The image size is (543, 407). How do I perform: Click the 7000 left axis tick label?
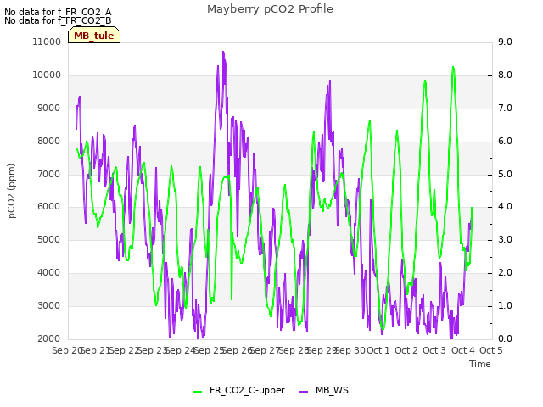tap(49, 174)
